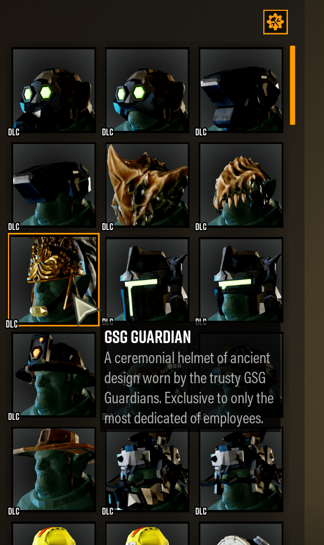Select the small fanged creature skull cap
The width and height of the screenshot is (324, 545).
click(x=241, y=185)
